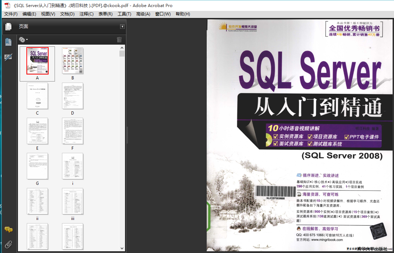Image resolution: width=394 pixels, height=253 pixels.
Task: Open the 高级(A) menu
Action: (x=143, y=14)
